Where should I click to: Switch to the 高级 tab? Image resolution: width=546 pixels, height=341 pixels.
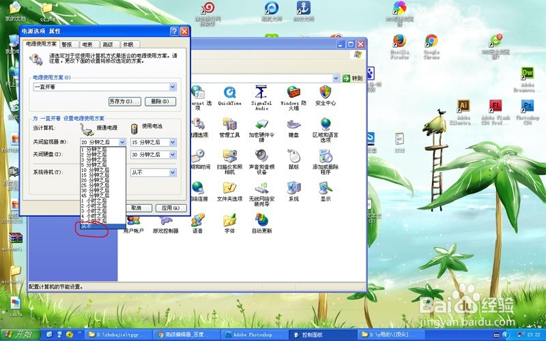click(108, 44)
